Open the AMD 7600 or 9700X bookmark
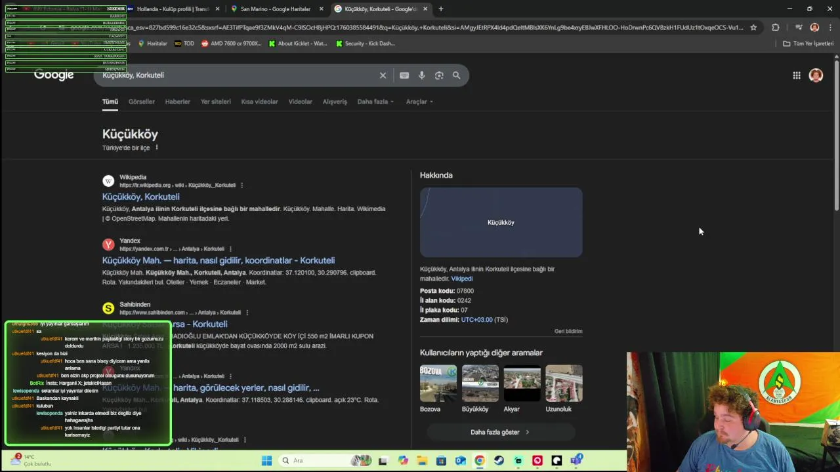 point(231,43)
